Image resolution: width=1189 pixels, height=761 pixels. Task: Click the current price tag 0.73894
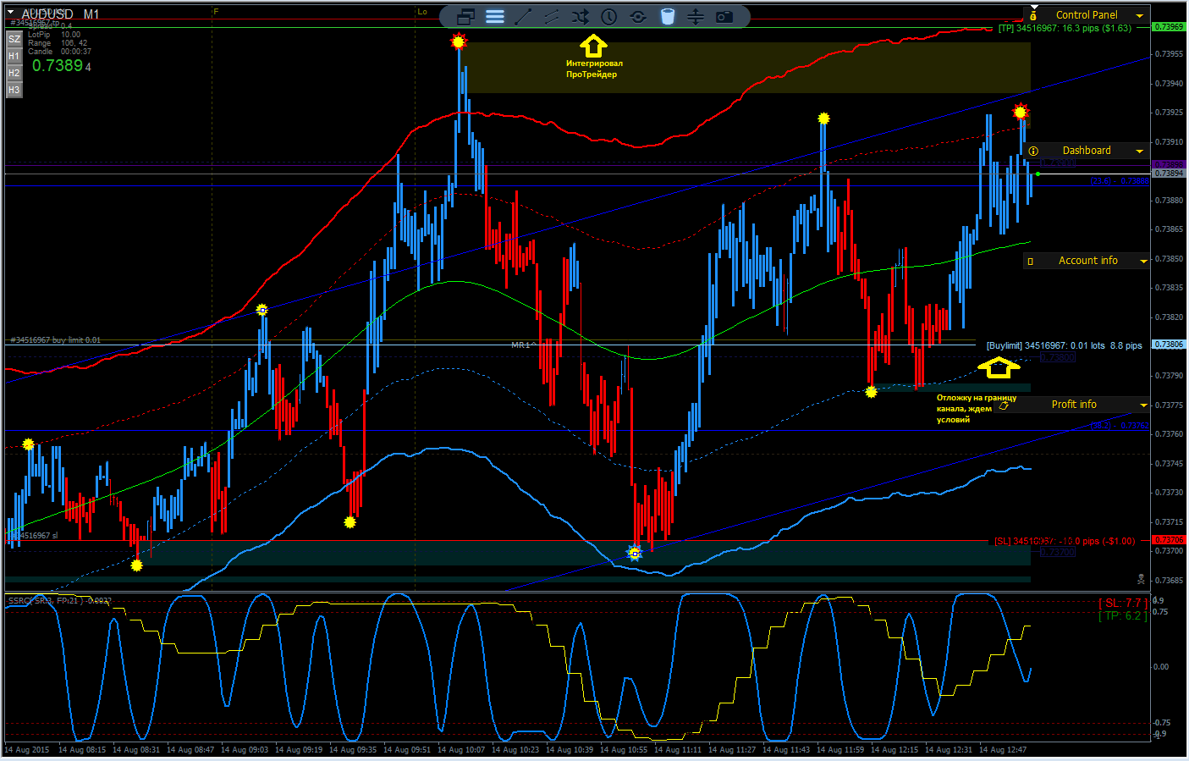click(1169, 173)
